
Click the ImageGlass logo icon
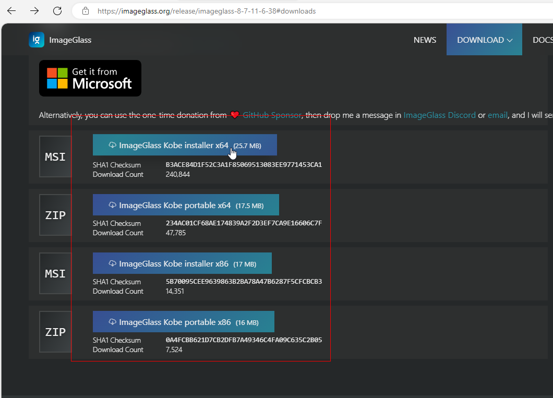point(37,40)
